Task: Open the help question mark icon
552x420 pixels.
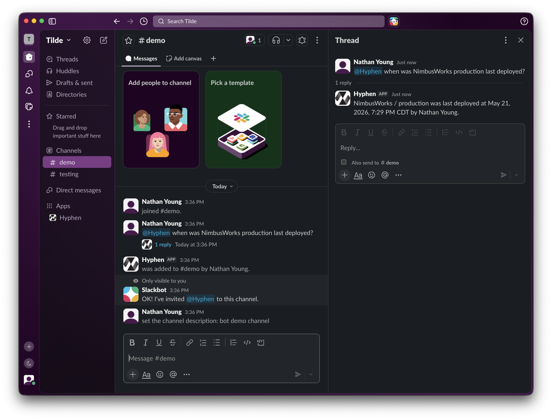Action: click(x=524, y=21)
